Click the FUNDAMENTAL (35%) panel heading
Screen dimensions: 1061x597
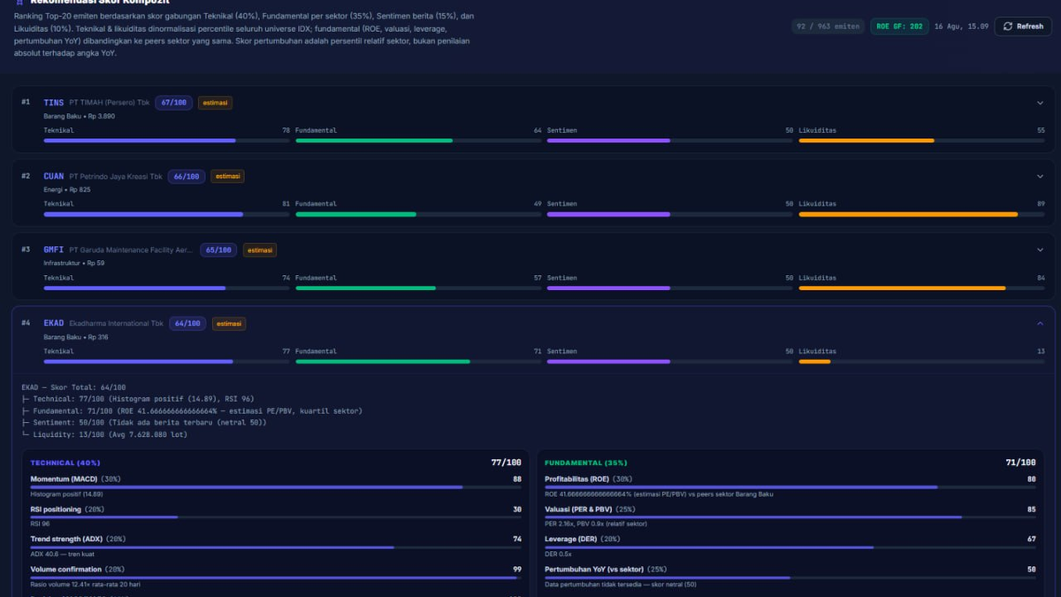coord(586,463)
